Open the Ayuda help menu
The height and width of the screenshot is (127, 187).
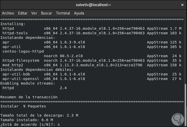(x=79, y=13)
